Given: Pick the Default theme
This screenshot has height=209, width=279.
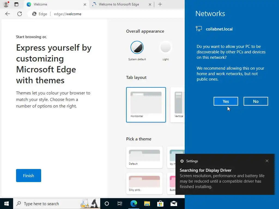Looking at the screenshot, I should point(144,157).
